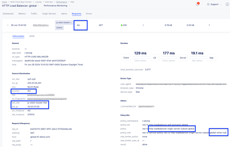Screen dimensions: 230x147
Task: Switch to the Dashboard tab
Action: tap(8, 14)
